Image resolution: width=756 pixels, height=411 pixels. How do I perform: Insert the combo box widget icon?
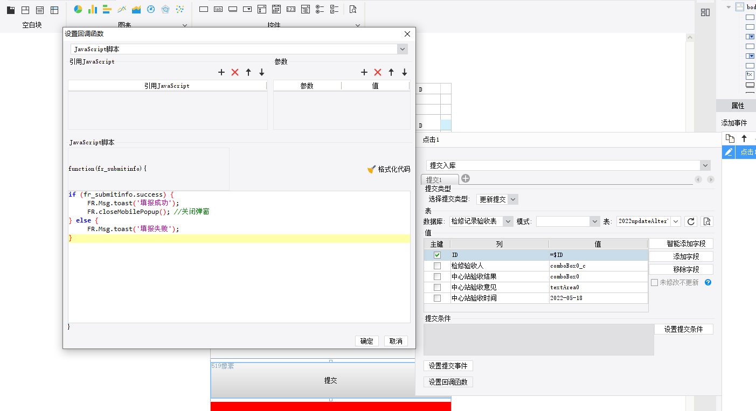[x=247, y=9]
